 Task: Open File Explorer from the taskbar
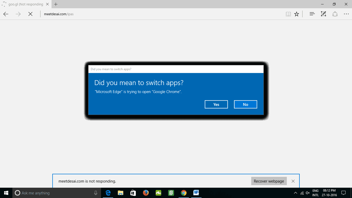120,193
